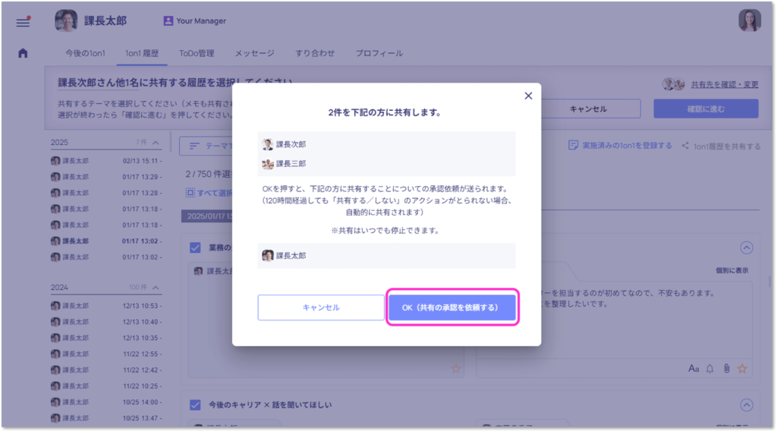Select history entry 02/13 15:11
Screen dimensions: 777x432
click(x=106, y=161)
